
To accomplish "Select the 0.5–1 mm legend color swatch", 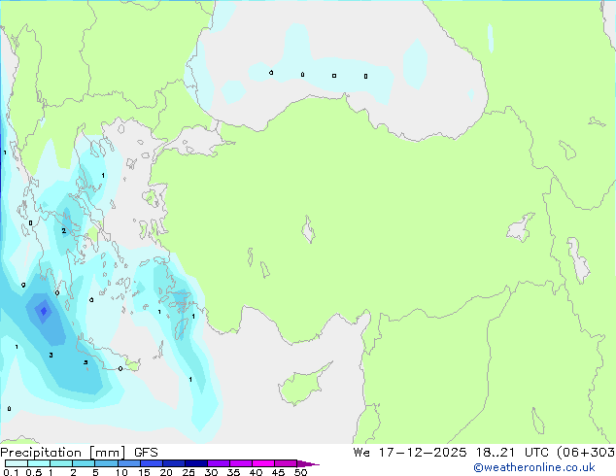I will click(x=39, y=463).
